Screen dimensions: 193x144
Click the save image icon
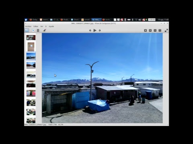[x=33, y=30]
